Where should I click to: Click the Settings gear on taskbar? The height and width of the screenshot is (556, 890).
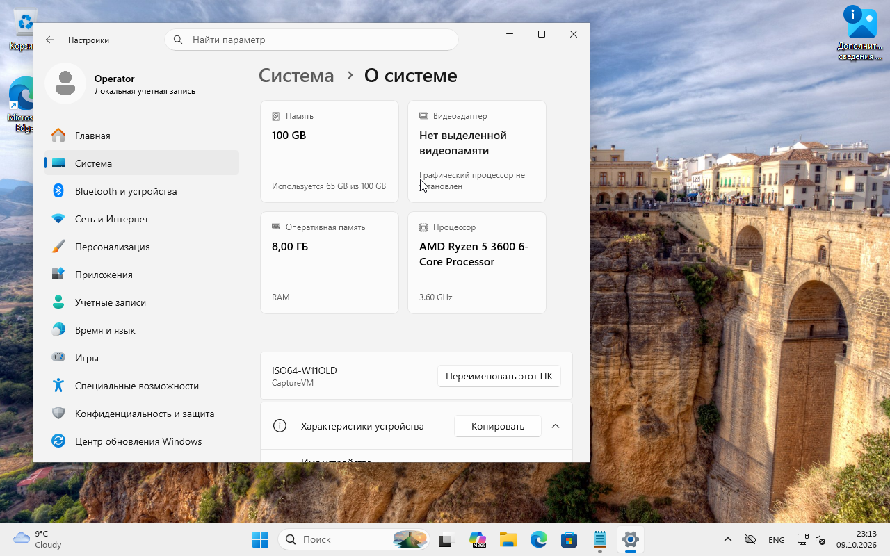tap(631, 539)
